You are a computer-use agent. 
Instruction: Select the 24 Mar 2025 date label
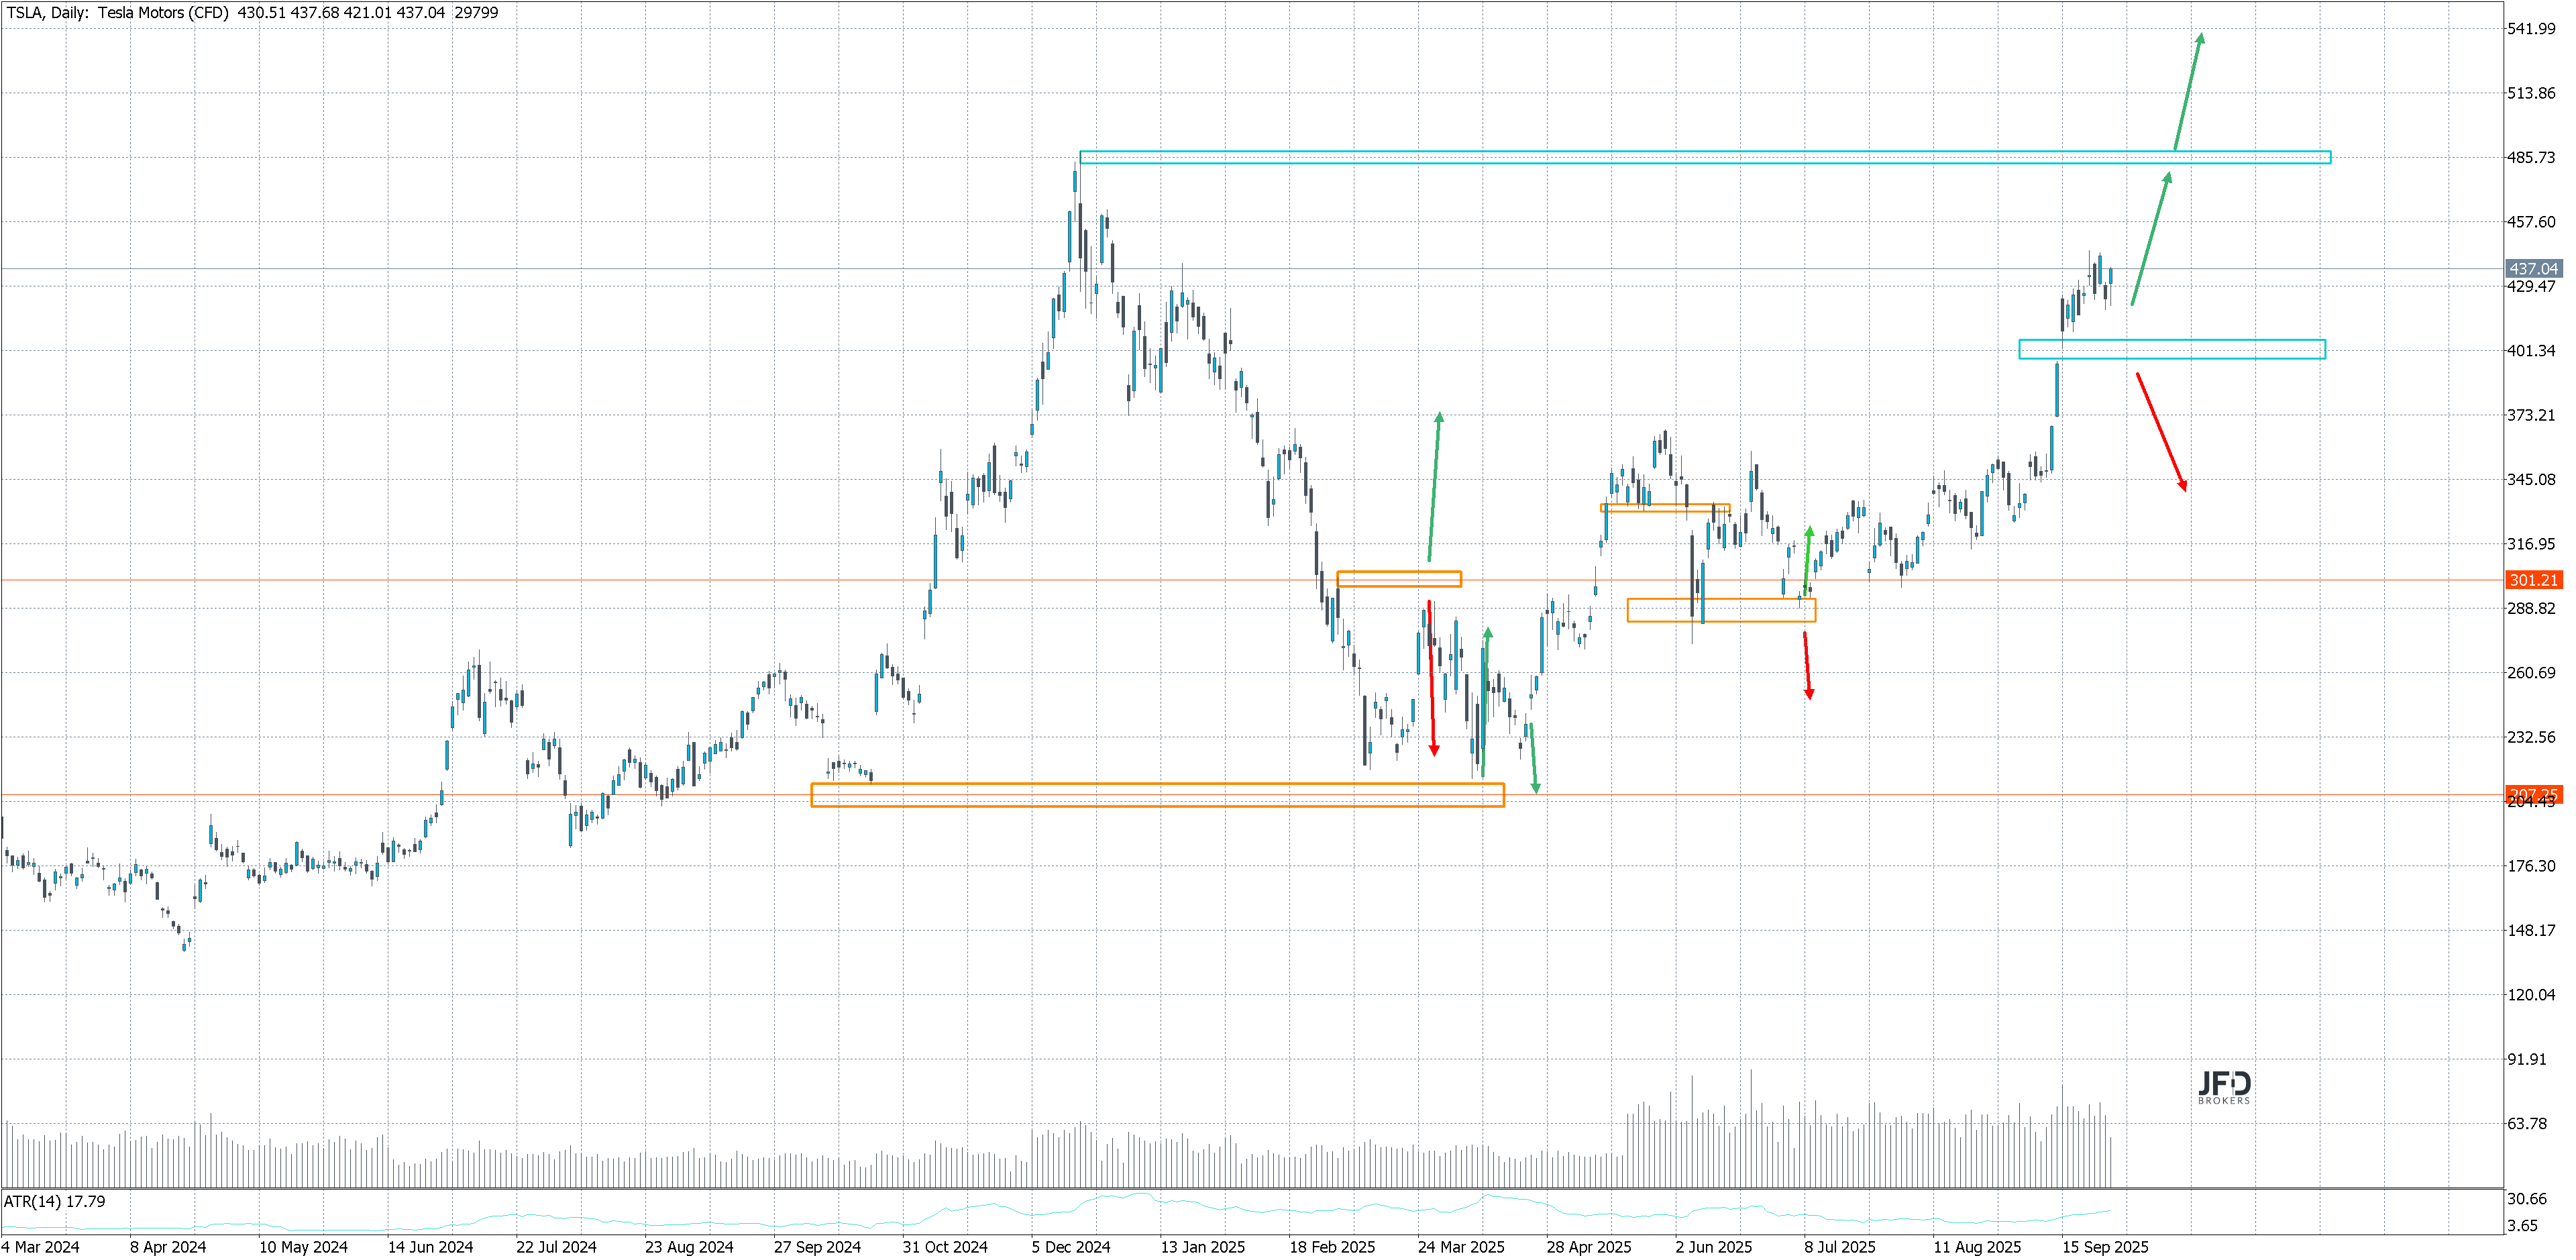pos(1461,1247)
